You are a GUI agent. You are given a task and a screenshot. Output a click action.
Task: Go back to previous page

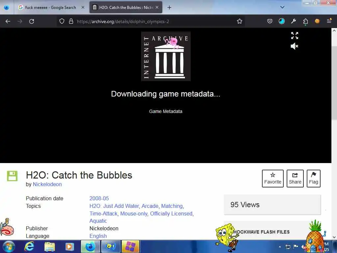8,21
